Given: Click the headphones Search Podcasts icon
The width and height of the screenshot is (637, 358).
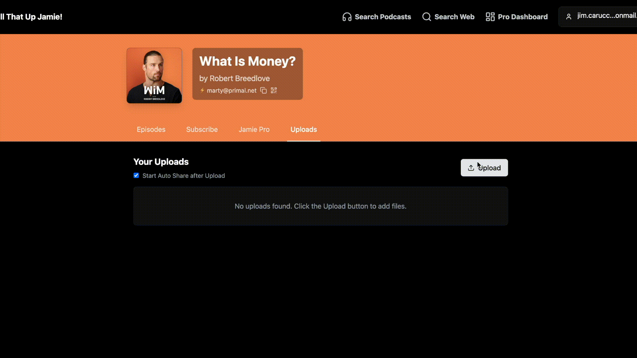Looking at the screenshot, I should click(x=347, y=17).
